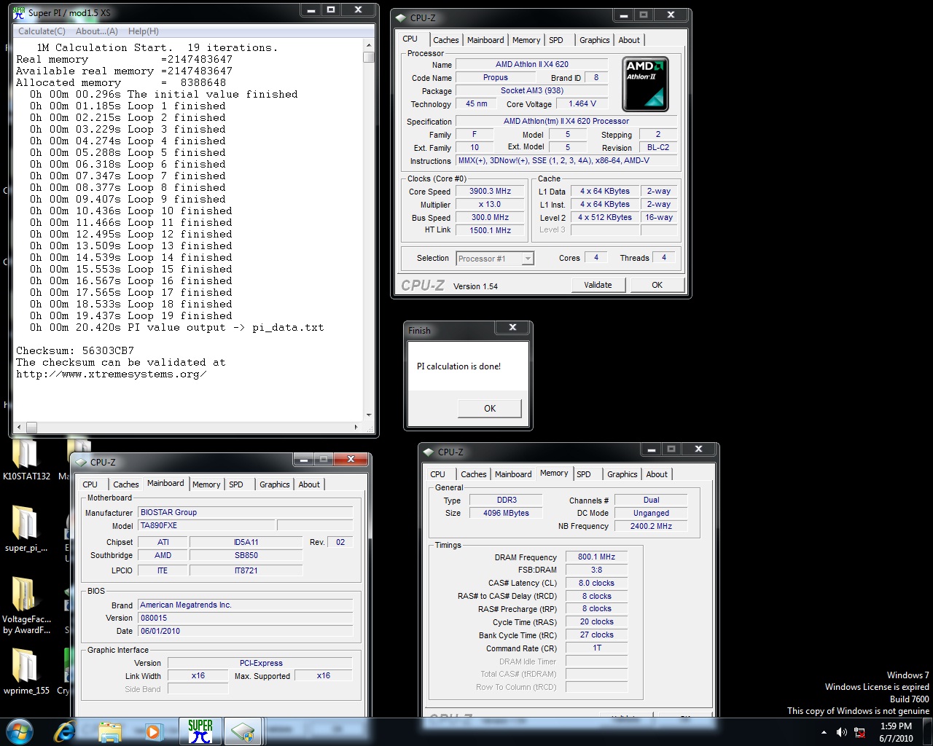Open Mainboard tab in CPU-Z processor window
Viewport: 933px width, 746px height.
485,40
